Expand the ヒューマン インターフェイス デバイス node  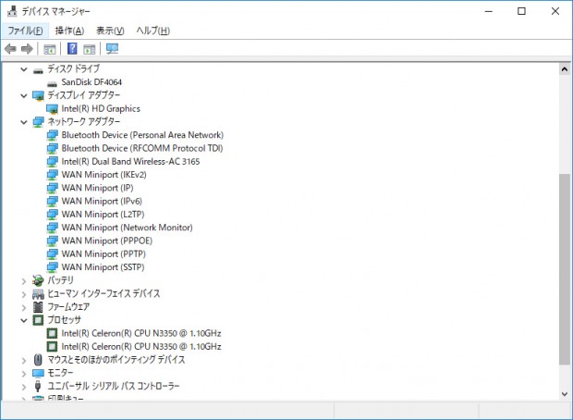[24, 294]
